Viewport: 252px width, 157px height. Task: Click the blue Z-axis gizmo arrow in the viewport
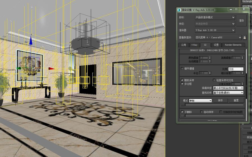tap(31, 41)
